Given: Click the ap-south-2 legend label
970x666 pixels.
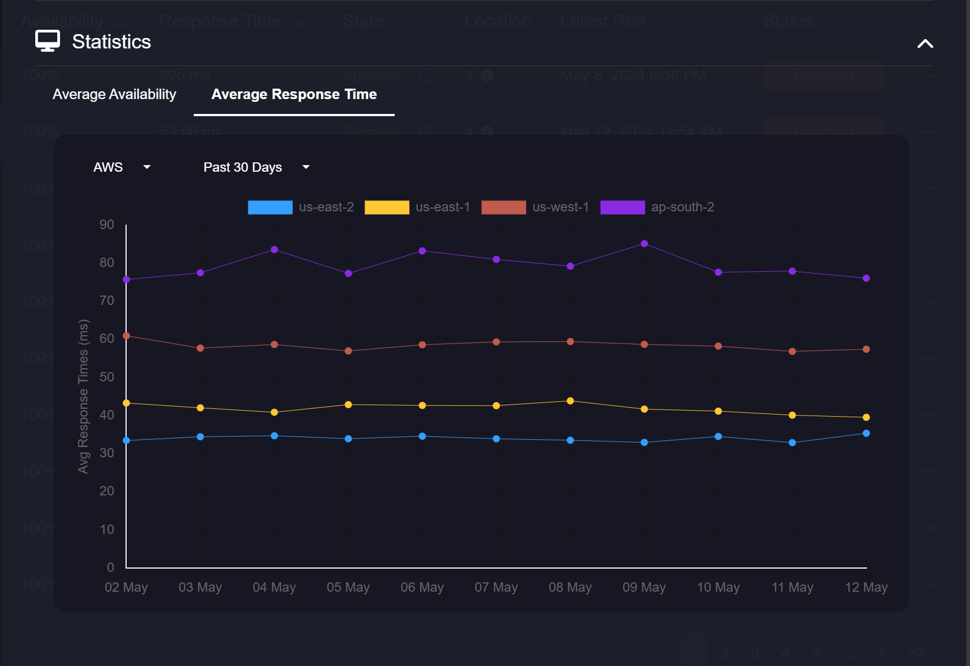Looking at the screenshot, I should pyautogui.click(x=682, y=208).
